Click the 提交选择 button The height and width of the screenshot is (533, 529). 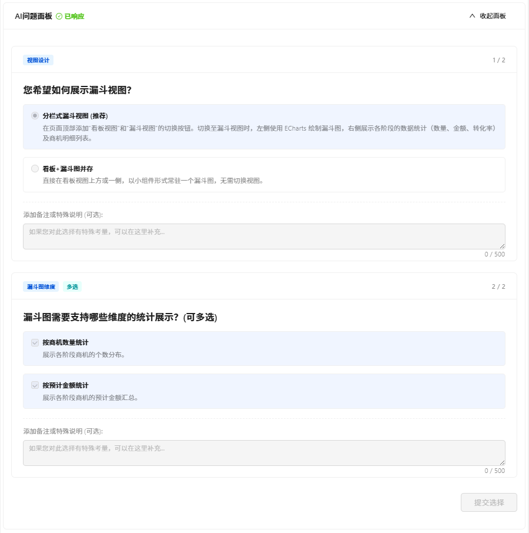click(x=489, y=502)
